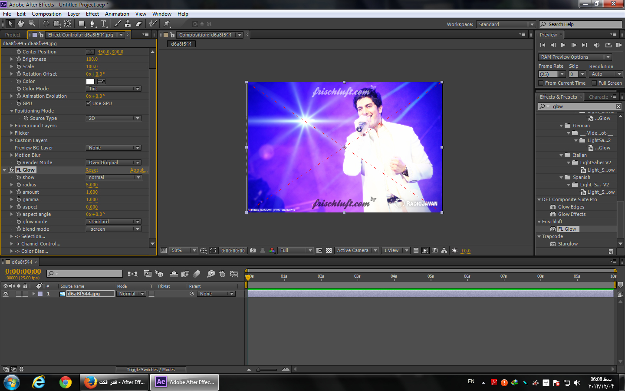Play the preview
The image size is (625, 391).
click(563, 45)
